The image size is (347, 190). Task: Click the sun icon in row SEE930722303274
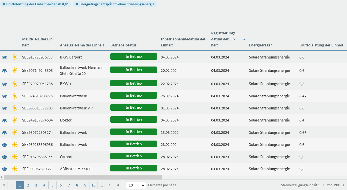tap(15, 132)
